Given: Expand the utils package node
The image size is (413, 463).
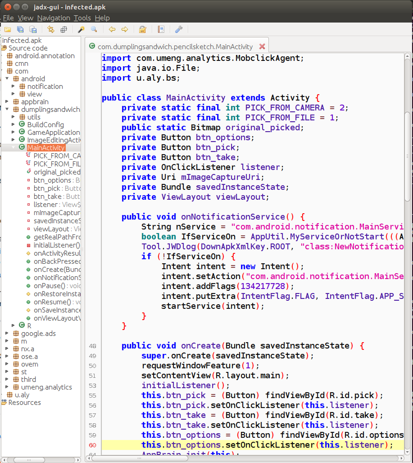Looking at the screenshot, I should pos(13,117).
